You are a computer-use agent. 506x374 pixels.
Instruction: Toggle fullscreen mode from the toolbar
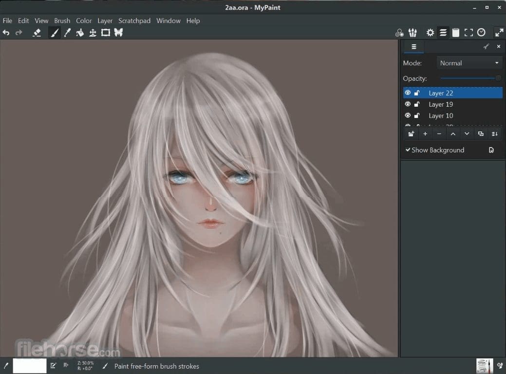point(469,32)
